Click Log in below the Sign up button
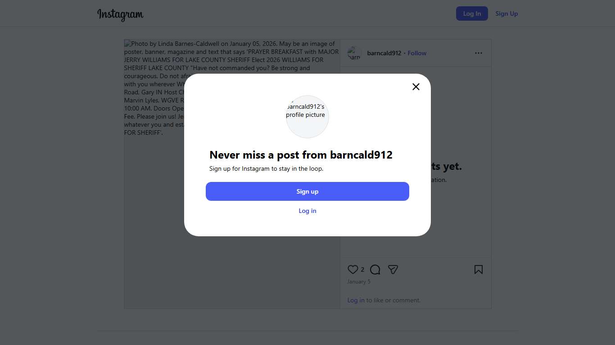Image resolution: width=615 pixels, height=345 pixels. (x=307, y=211)
